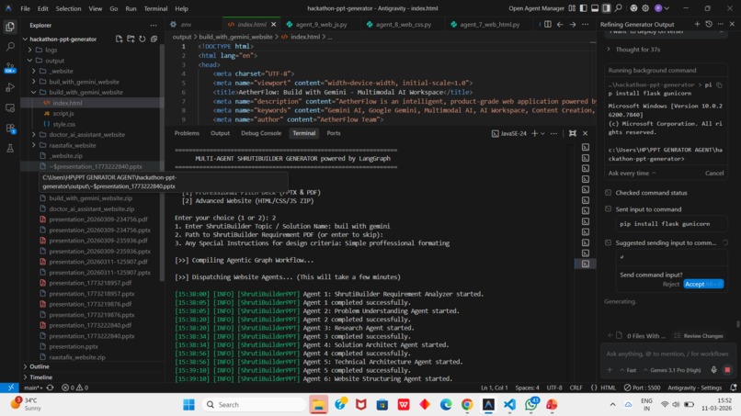
Task: Start a new agent conversation with plus
Action: pos(697,24)
